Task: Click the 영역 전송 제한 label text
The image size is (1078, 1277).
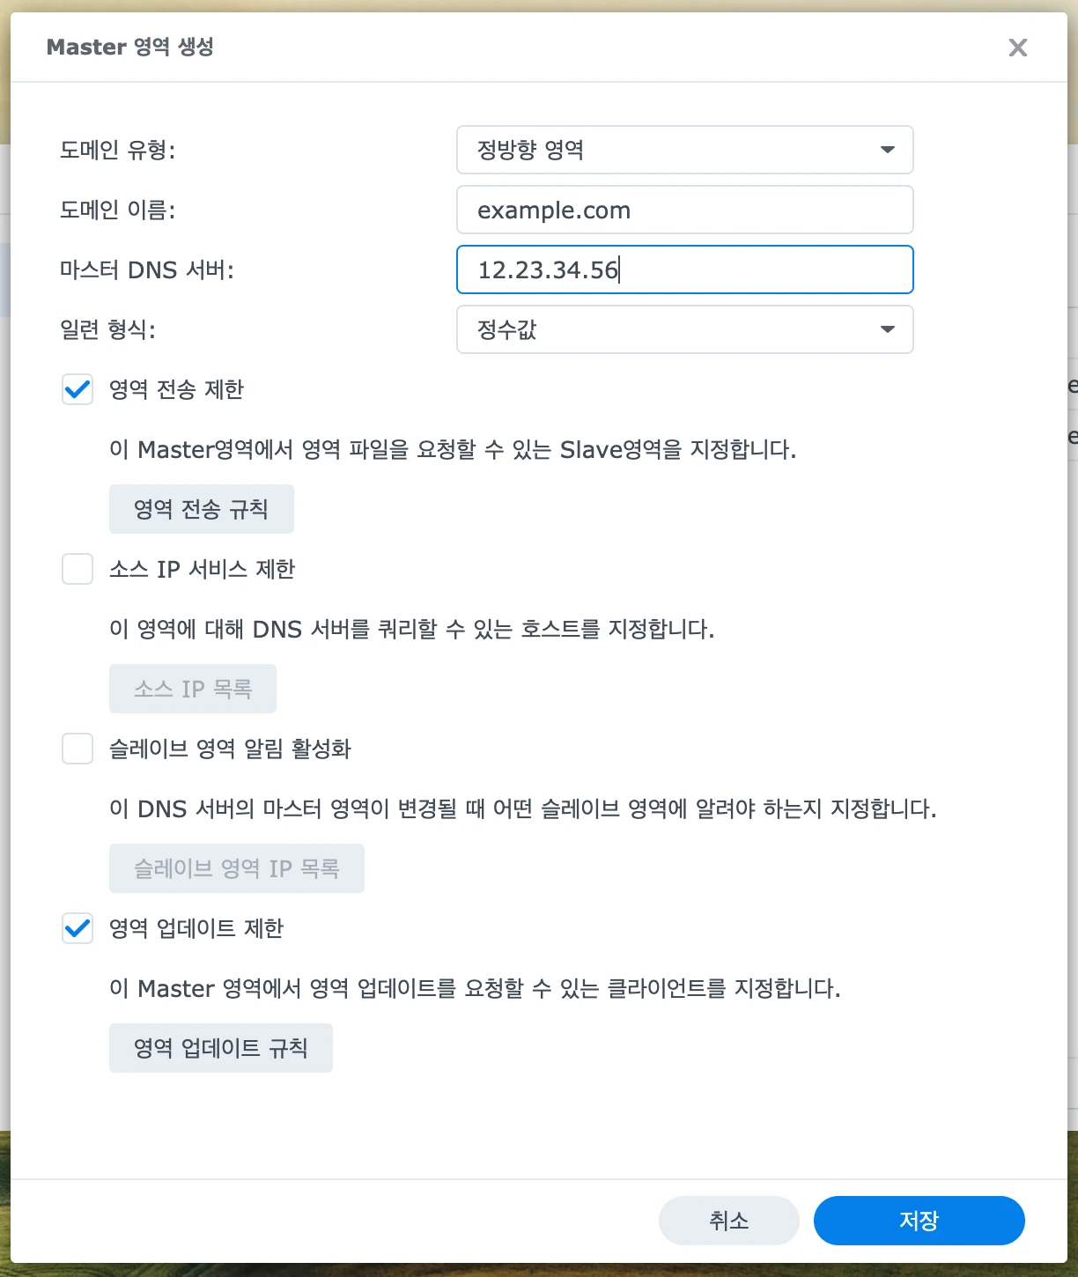Action: (x=176, y=389)
